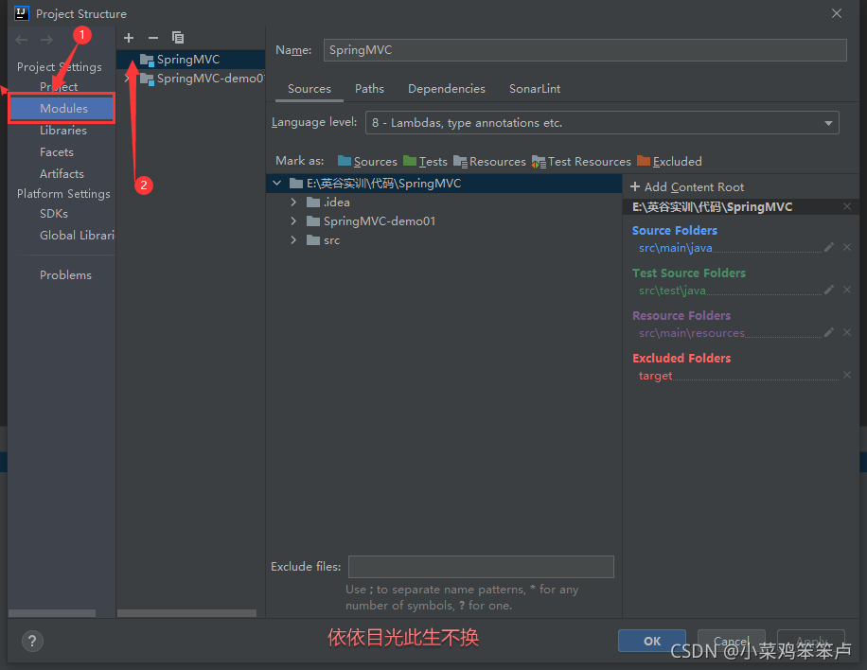867x670 pixels.
Task: Select SpringMVC-demo01 folder in content tree
Action: point(444,221)
